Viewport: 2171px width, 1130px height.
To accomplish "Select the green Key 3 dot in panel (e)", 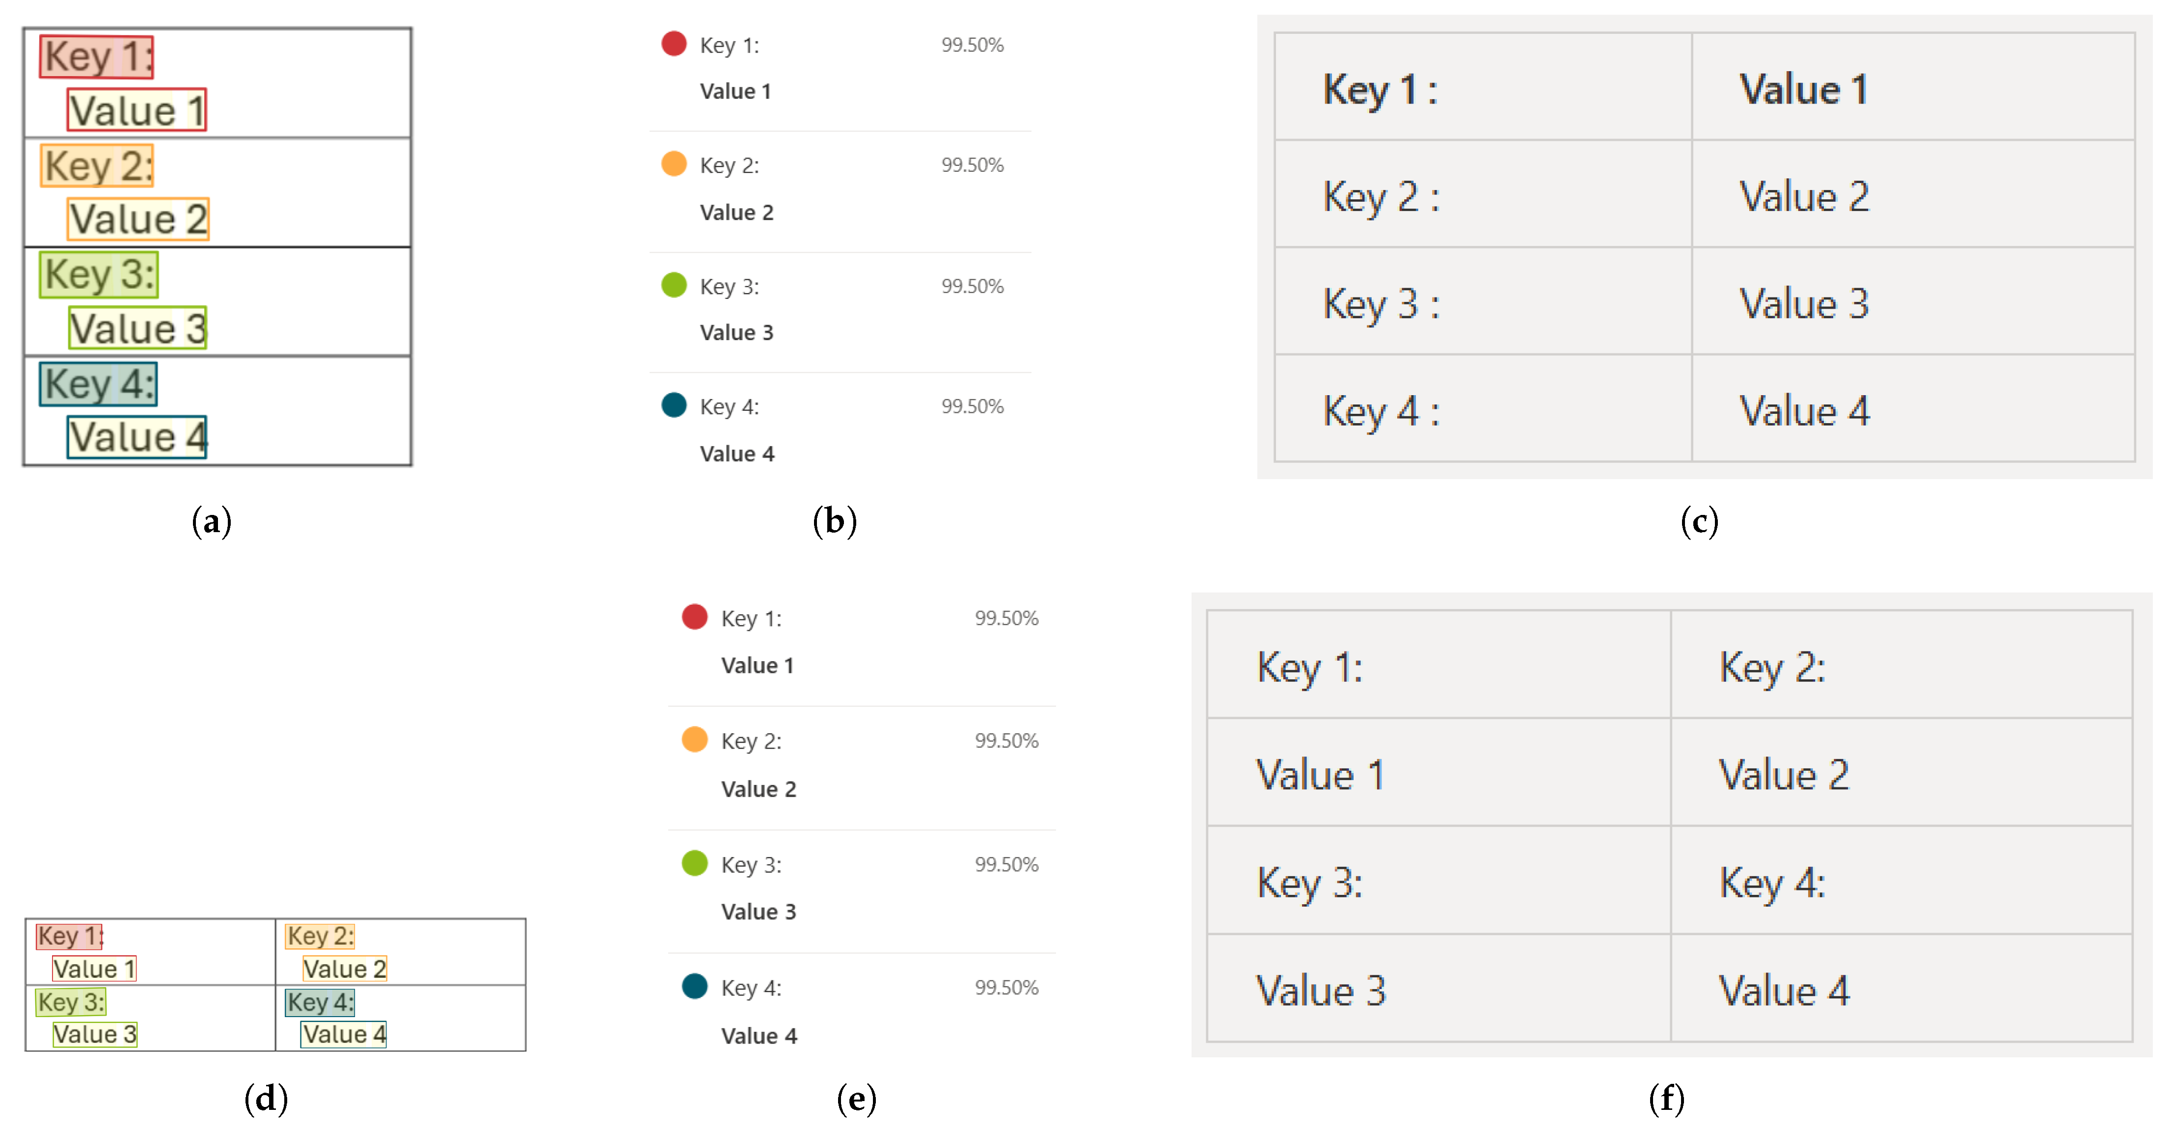I will (x=694, y=864).
